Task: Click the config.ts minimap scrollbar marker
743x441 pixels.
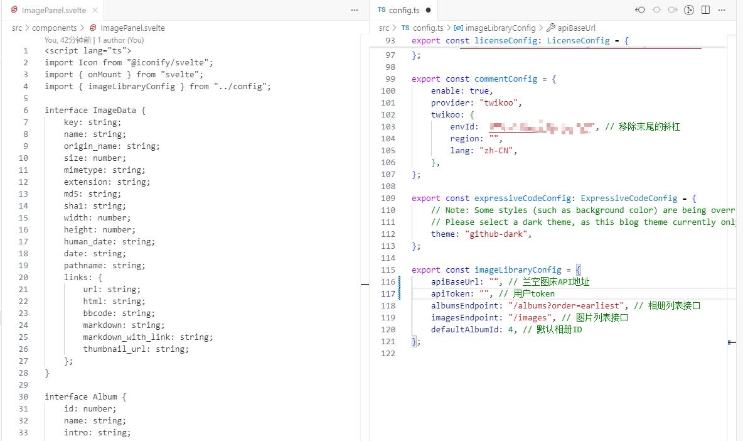Action: tap(731, 342)
